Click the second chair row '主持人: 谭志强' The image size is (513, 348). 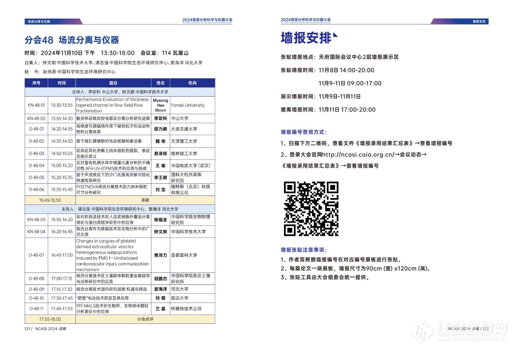point(120,209)
